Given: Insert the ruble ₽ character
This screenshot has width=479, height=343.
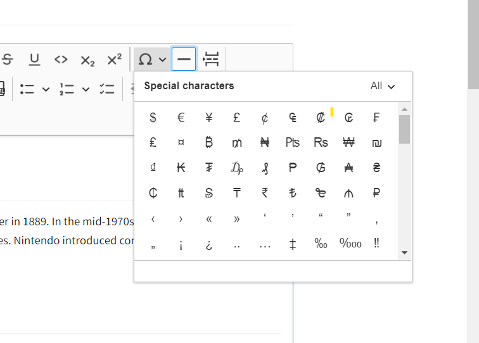Looking at the screenshot, I should click(376, 193).
